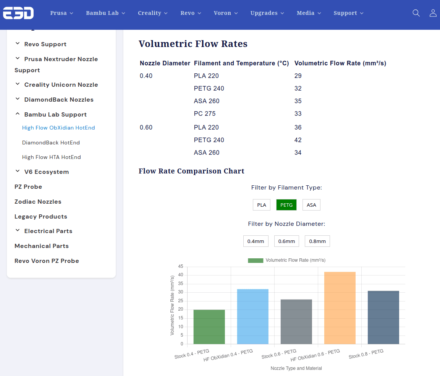Screen dimensions: 440x376
Task: Click the 0.40 nozzle diameter cell
Action: pos(146,76)
